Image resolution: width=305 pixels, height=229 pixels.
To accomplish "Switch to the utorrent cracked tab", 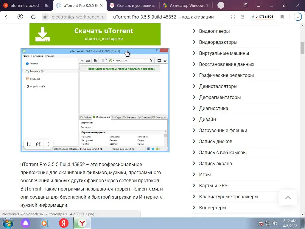I will tap(27, 5).
